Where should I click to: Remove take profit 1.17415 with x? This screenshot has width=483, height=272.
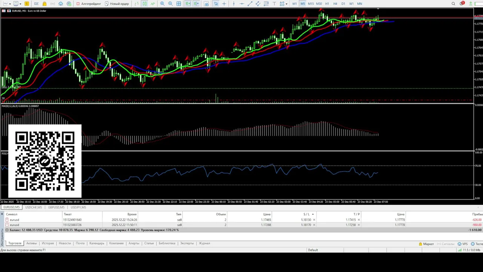pyautogui.click(x=358, y=220)
